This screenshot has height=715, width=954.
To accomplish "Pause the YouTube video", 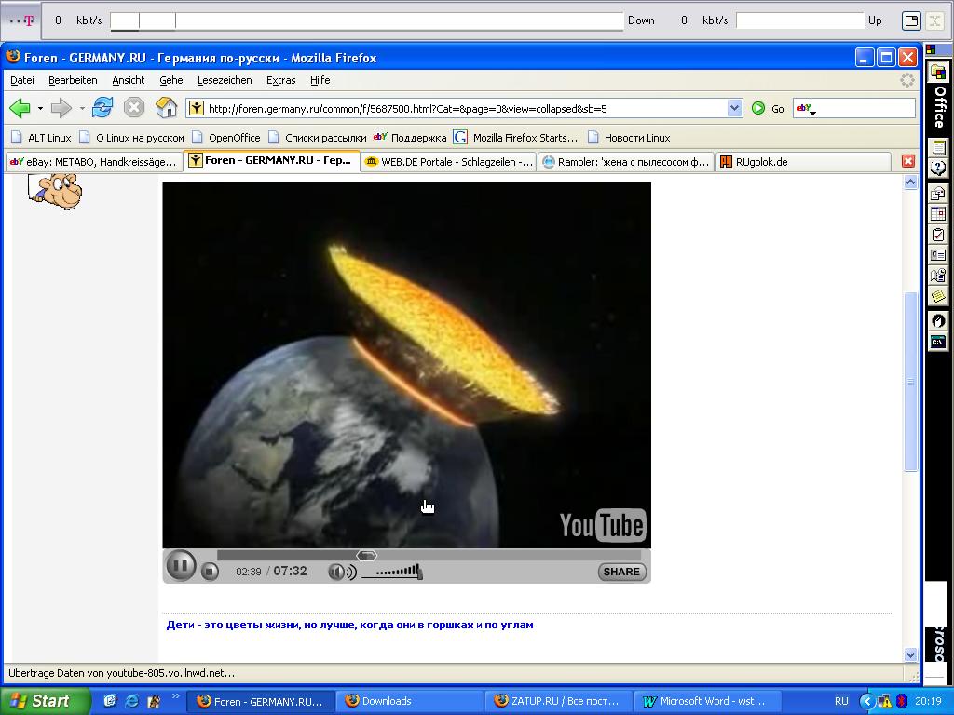I will click(x=180, y=565).
